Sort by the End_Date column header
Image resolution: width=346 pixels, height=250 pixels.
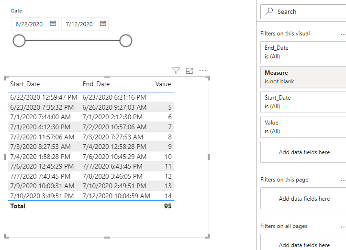click(x=96, y=84)
